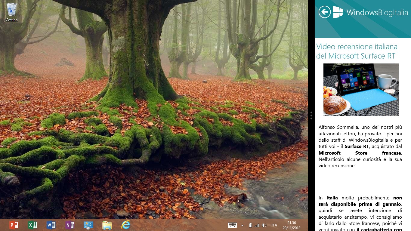The height and width of the screenshot is (231, 411).
Task: Click the Windows logo in the app header
Action: [338, 12]
